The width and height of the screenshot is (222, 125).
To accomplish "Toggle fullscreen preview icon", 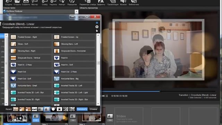I will (107, 96).
